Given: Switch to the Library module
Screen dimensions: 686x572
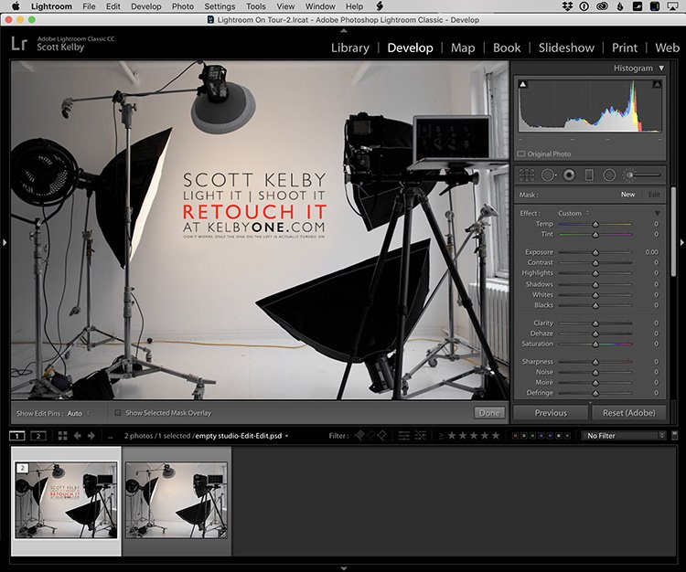Looking at the screenshot, I should point(350,48).
